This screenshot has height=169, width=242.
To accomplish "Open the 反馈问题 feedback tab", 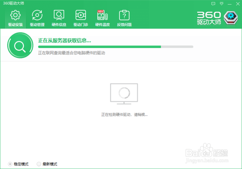I will [124, 18].
